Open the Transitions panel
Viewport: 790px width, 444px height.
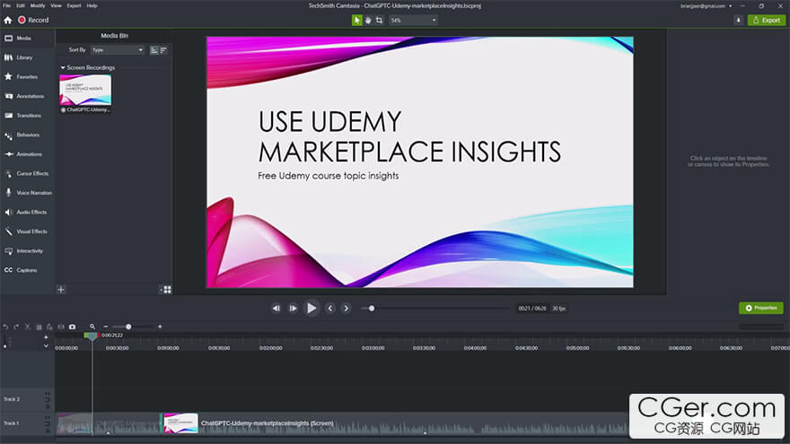tap(27, 116)
